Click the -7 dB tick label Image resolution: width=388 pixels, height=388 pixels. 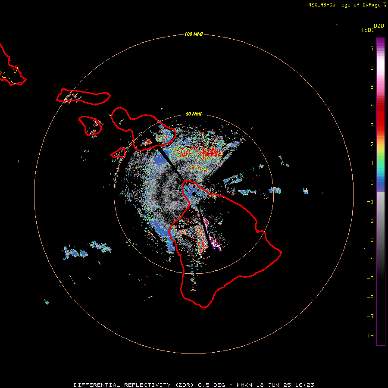(x=370, y=316)
